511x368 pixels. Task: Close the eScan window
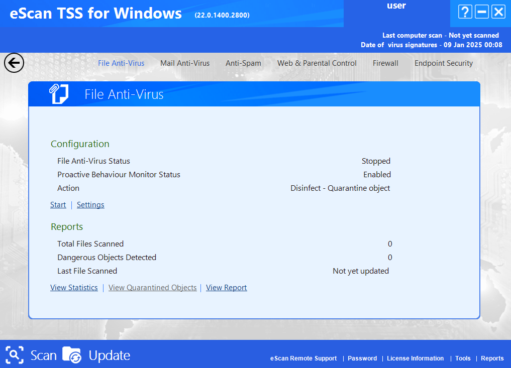(x=498, y=12)
